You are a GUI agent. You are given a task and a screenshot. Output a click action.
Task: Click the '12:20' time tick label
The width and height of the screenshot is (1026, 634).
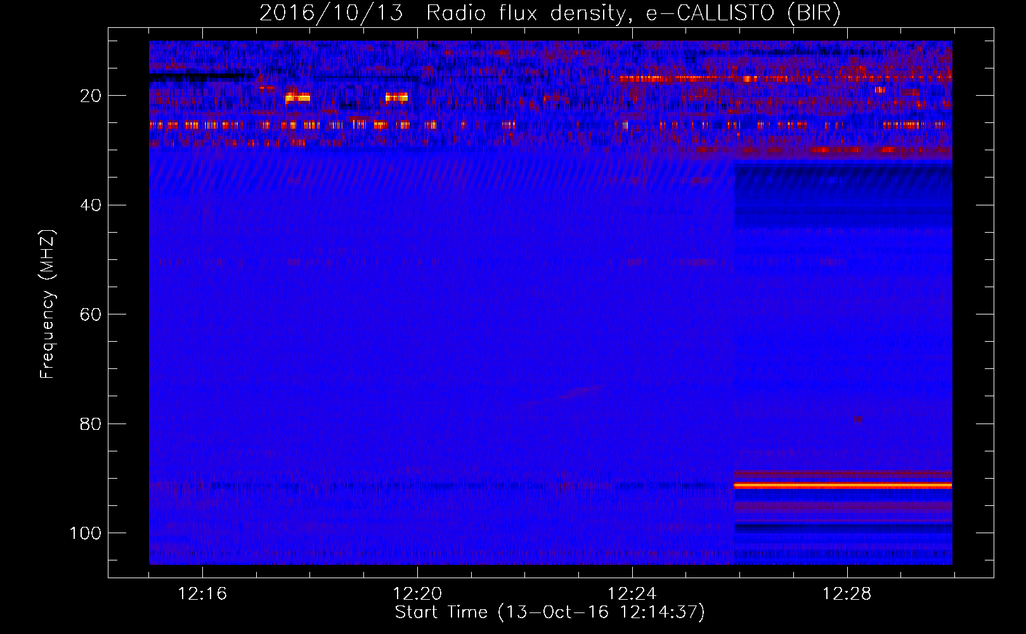coord(417,594)
